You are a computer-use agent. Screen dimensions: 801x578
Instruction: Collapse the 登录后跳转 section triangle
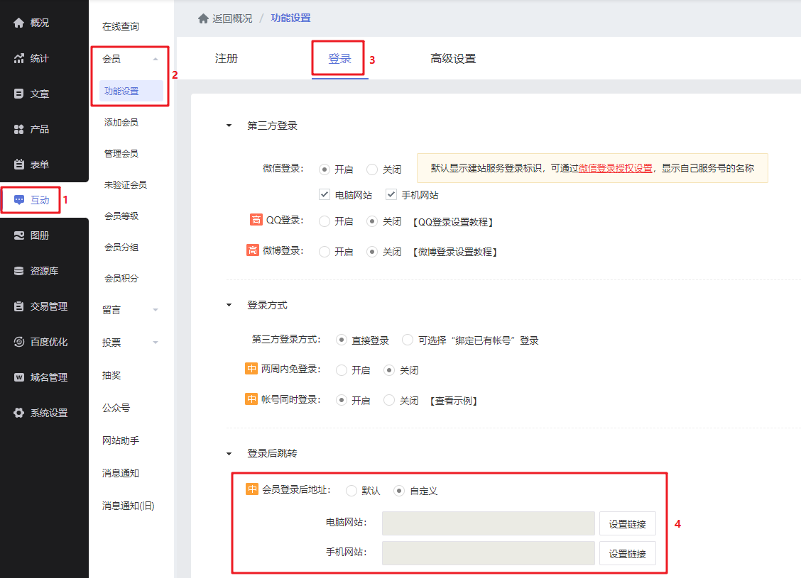click(x=229, y=453)
